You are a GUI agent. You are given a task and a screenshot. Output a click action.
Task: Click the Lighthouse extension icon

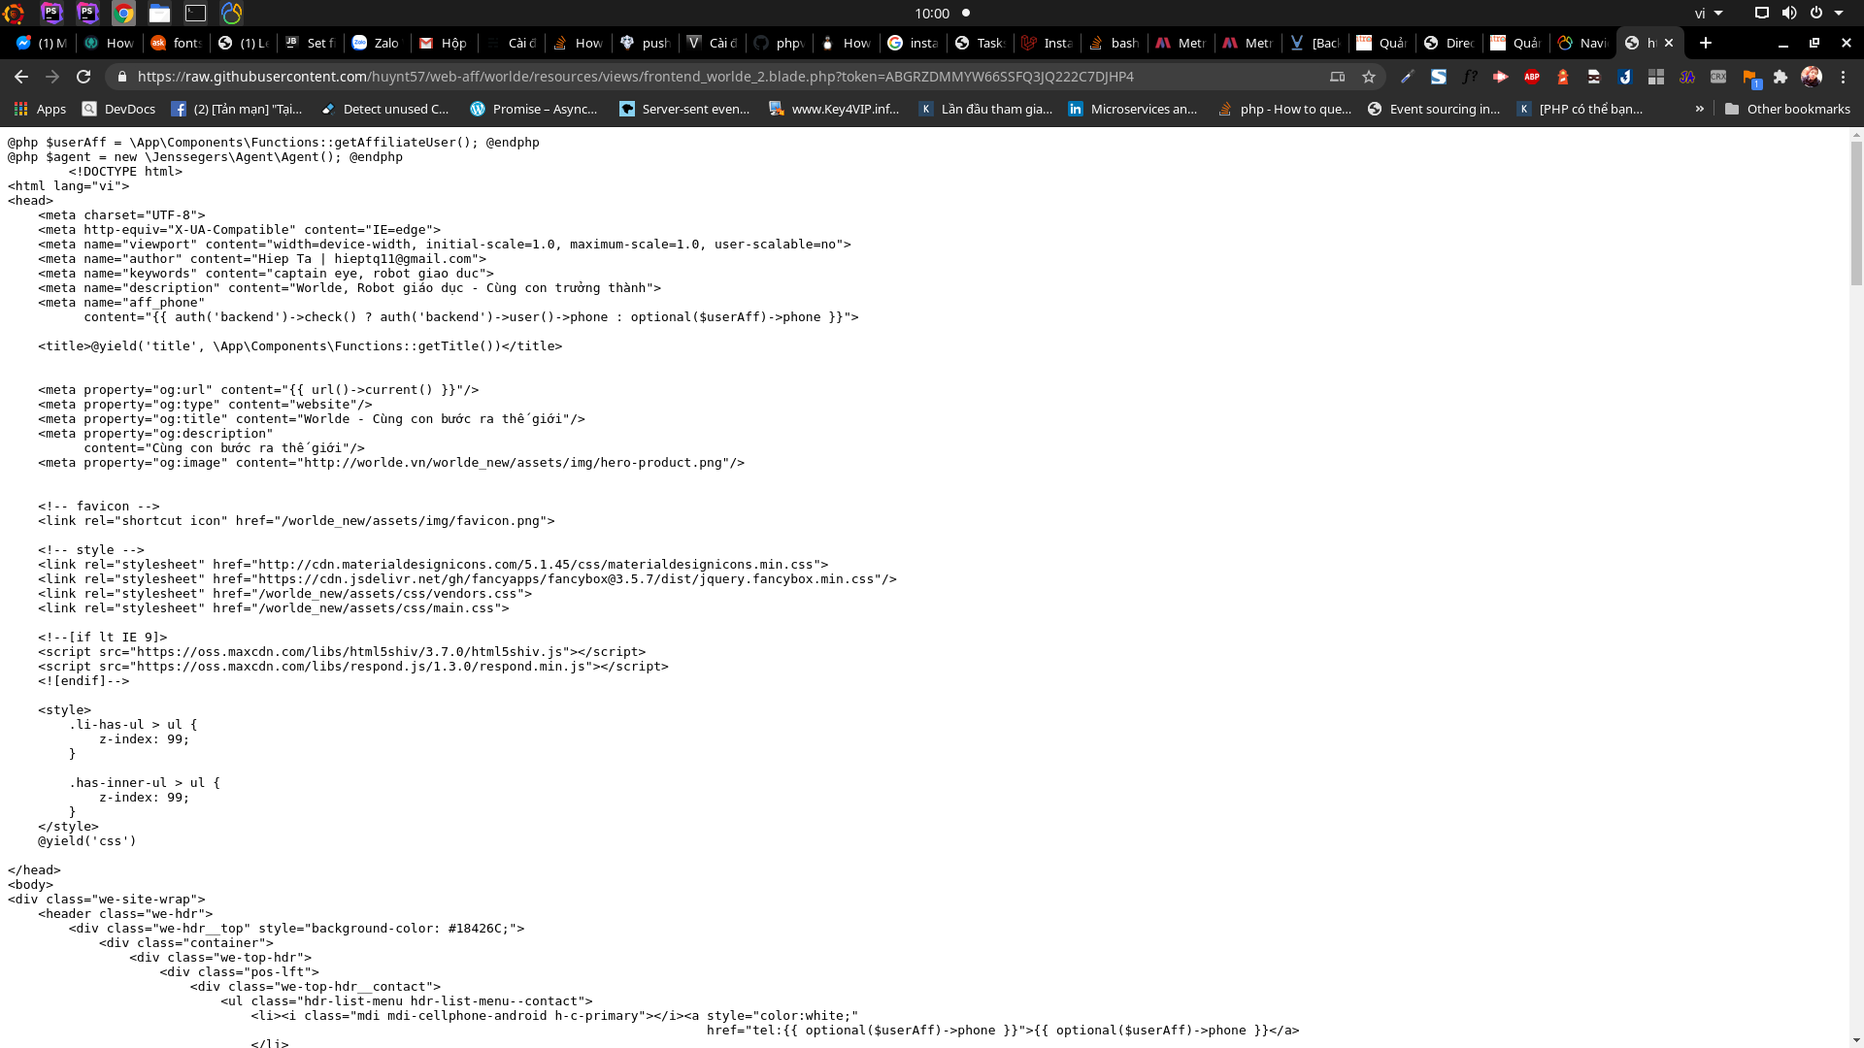point(1563,77)
